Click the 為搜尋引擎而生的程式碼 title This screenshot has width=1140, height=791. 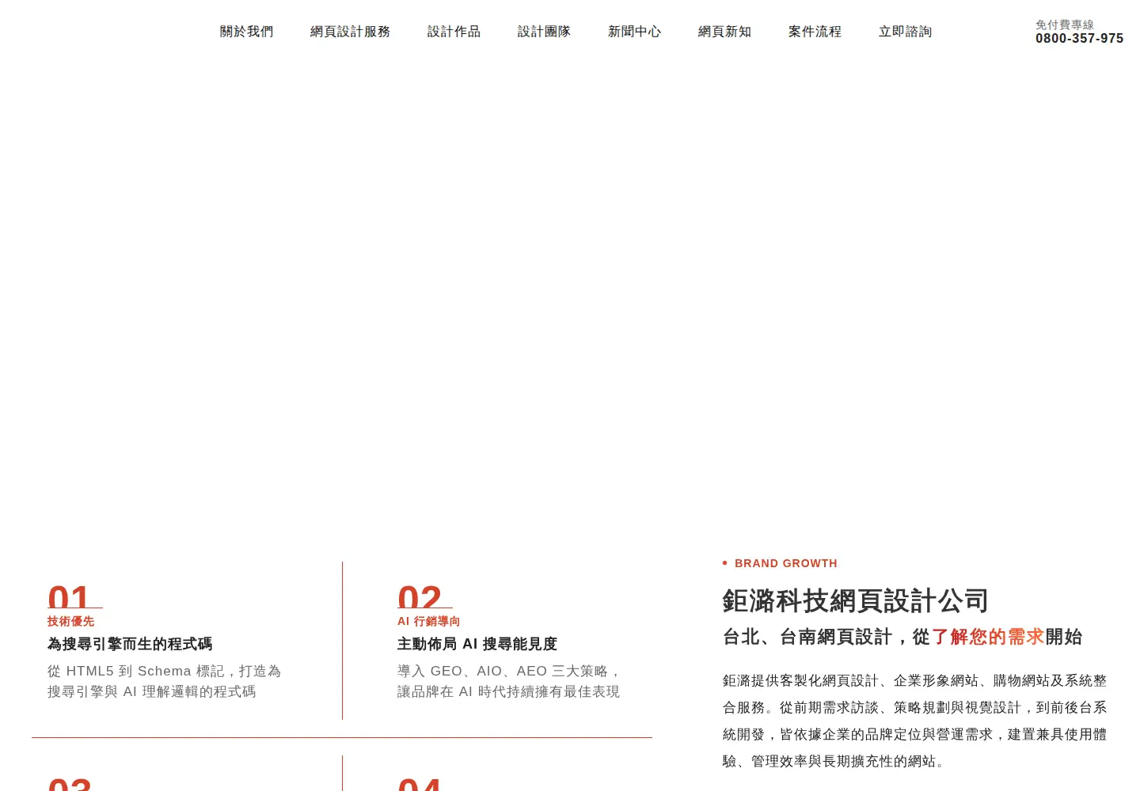pyautogui.click(x=130, y=644)
